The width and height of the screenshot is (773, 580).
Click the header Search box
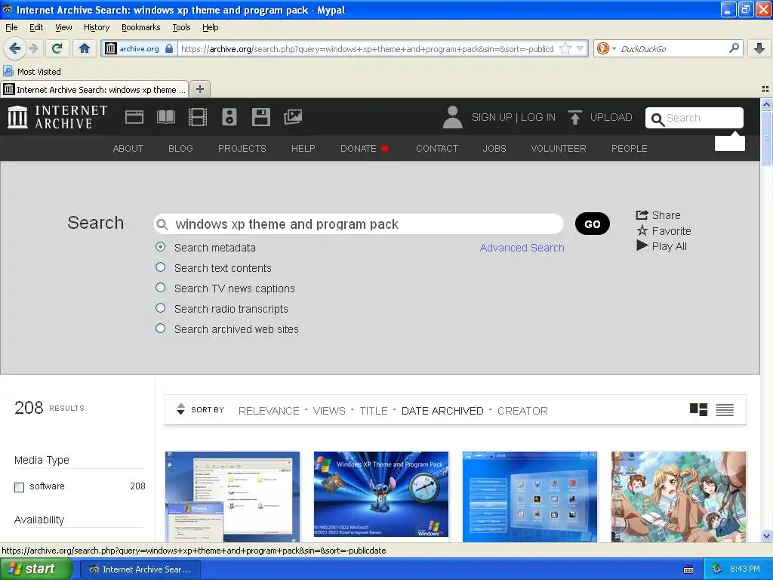(694, 118)
